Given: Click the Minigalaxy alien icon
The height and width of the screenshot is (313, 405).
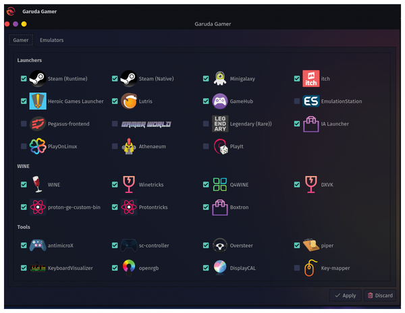Looking at the screenshot, I should coord(220,78).
